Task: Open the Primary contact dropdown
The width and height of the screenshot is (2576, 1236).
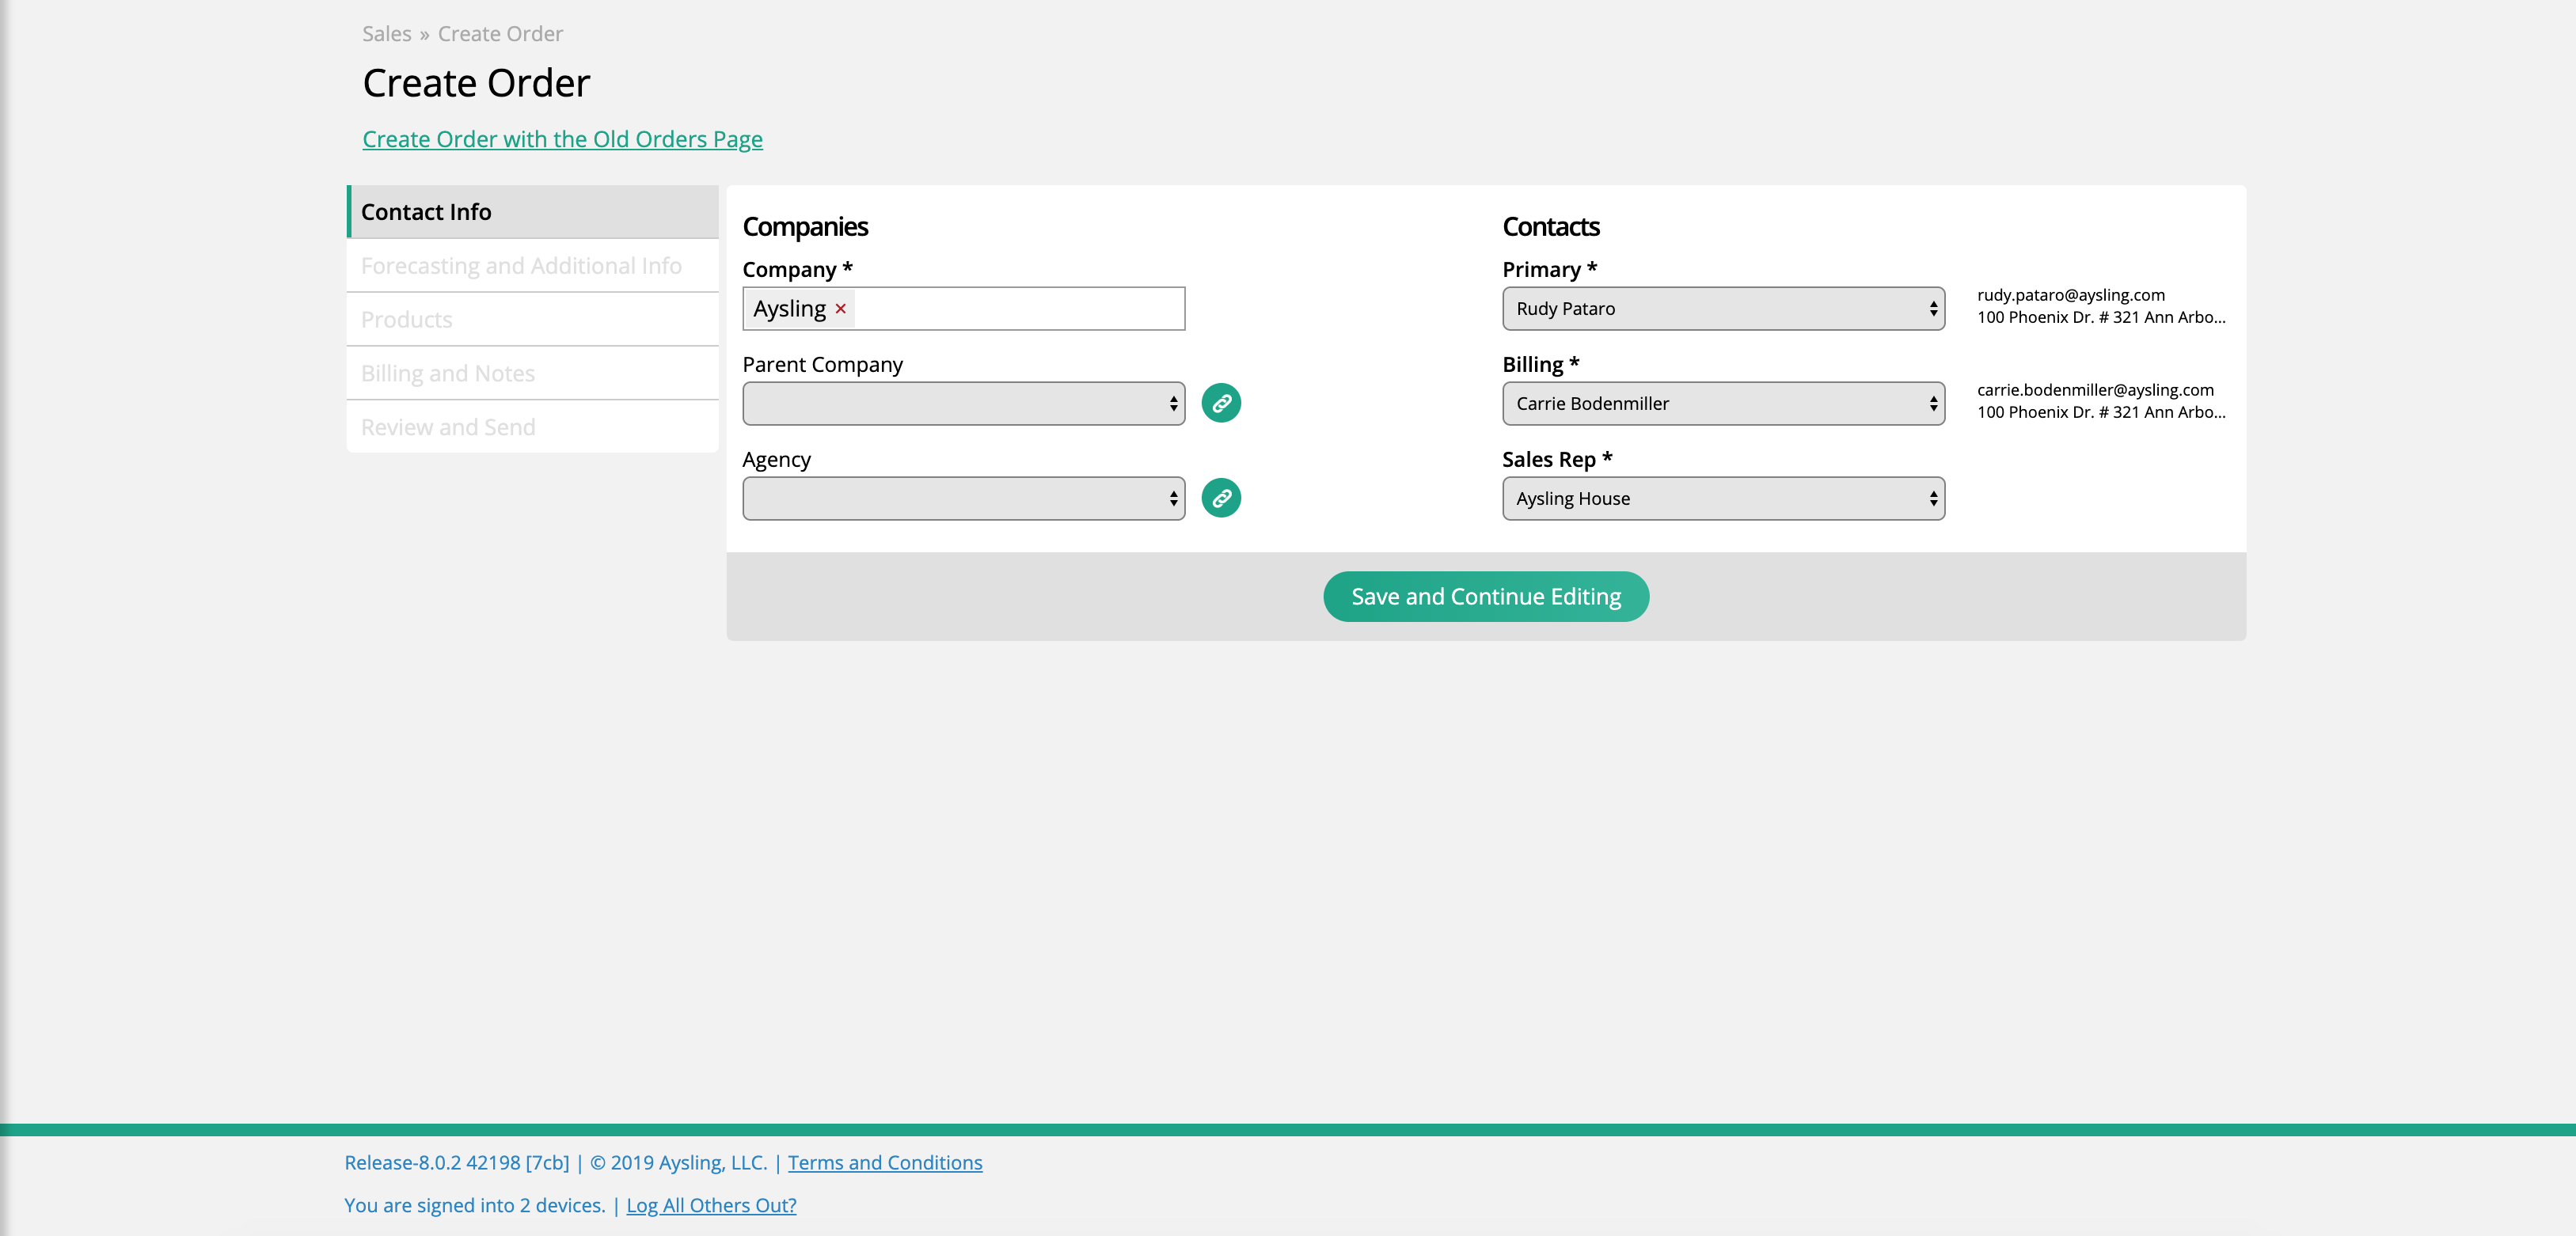Action: (x=1723, y=309)
